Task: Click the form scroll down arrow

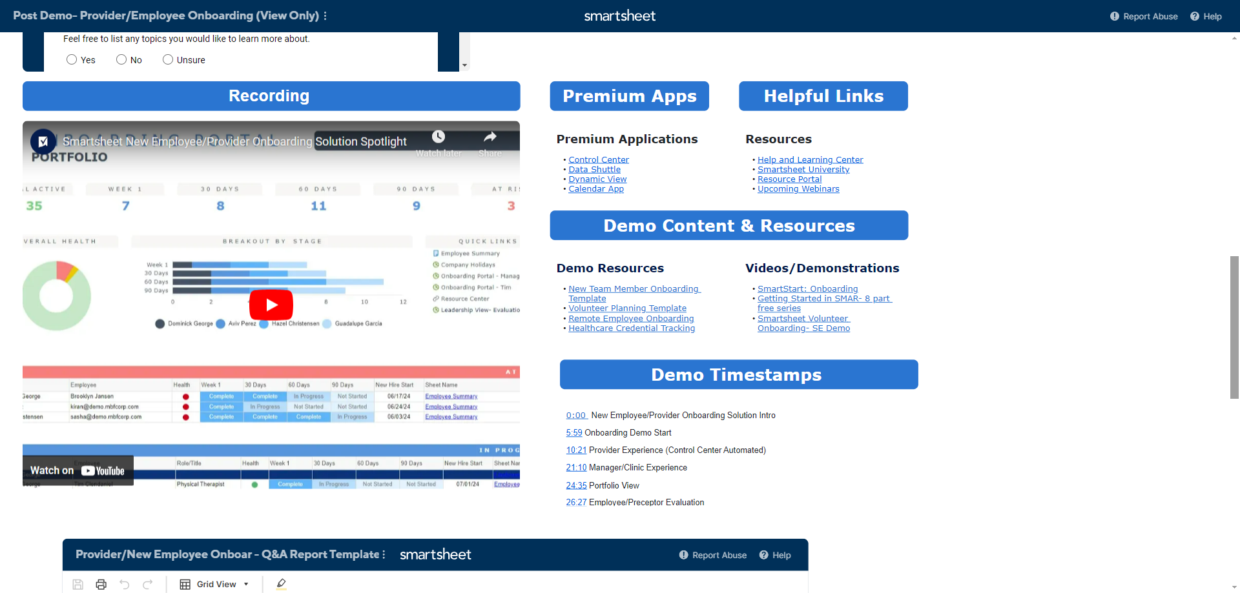Action: point(464,65)
